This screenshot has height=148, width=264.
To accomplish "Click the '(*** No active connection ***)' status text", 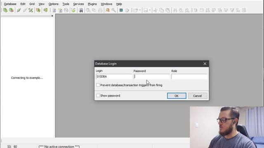I will coord(59,146).
